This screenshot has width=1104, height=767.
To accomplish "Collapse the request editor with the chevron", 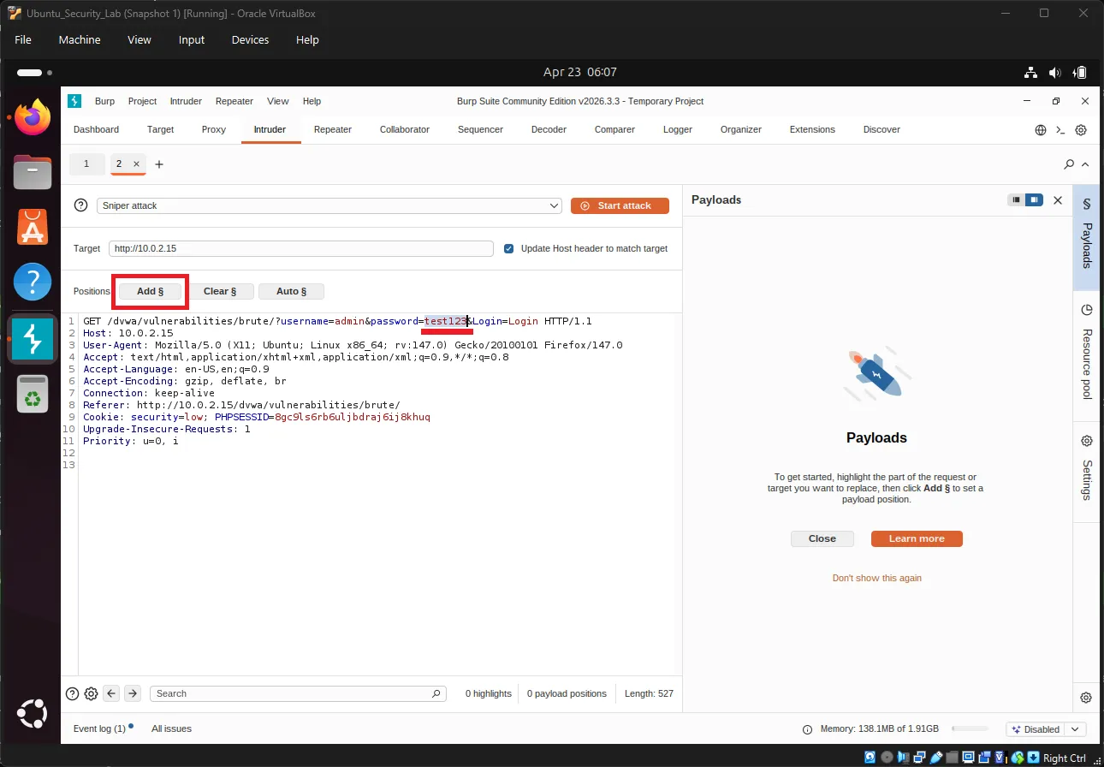I will [1084, 164].
